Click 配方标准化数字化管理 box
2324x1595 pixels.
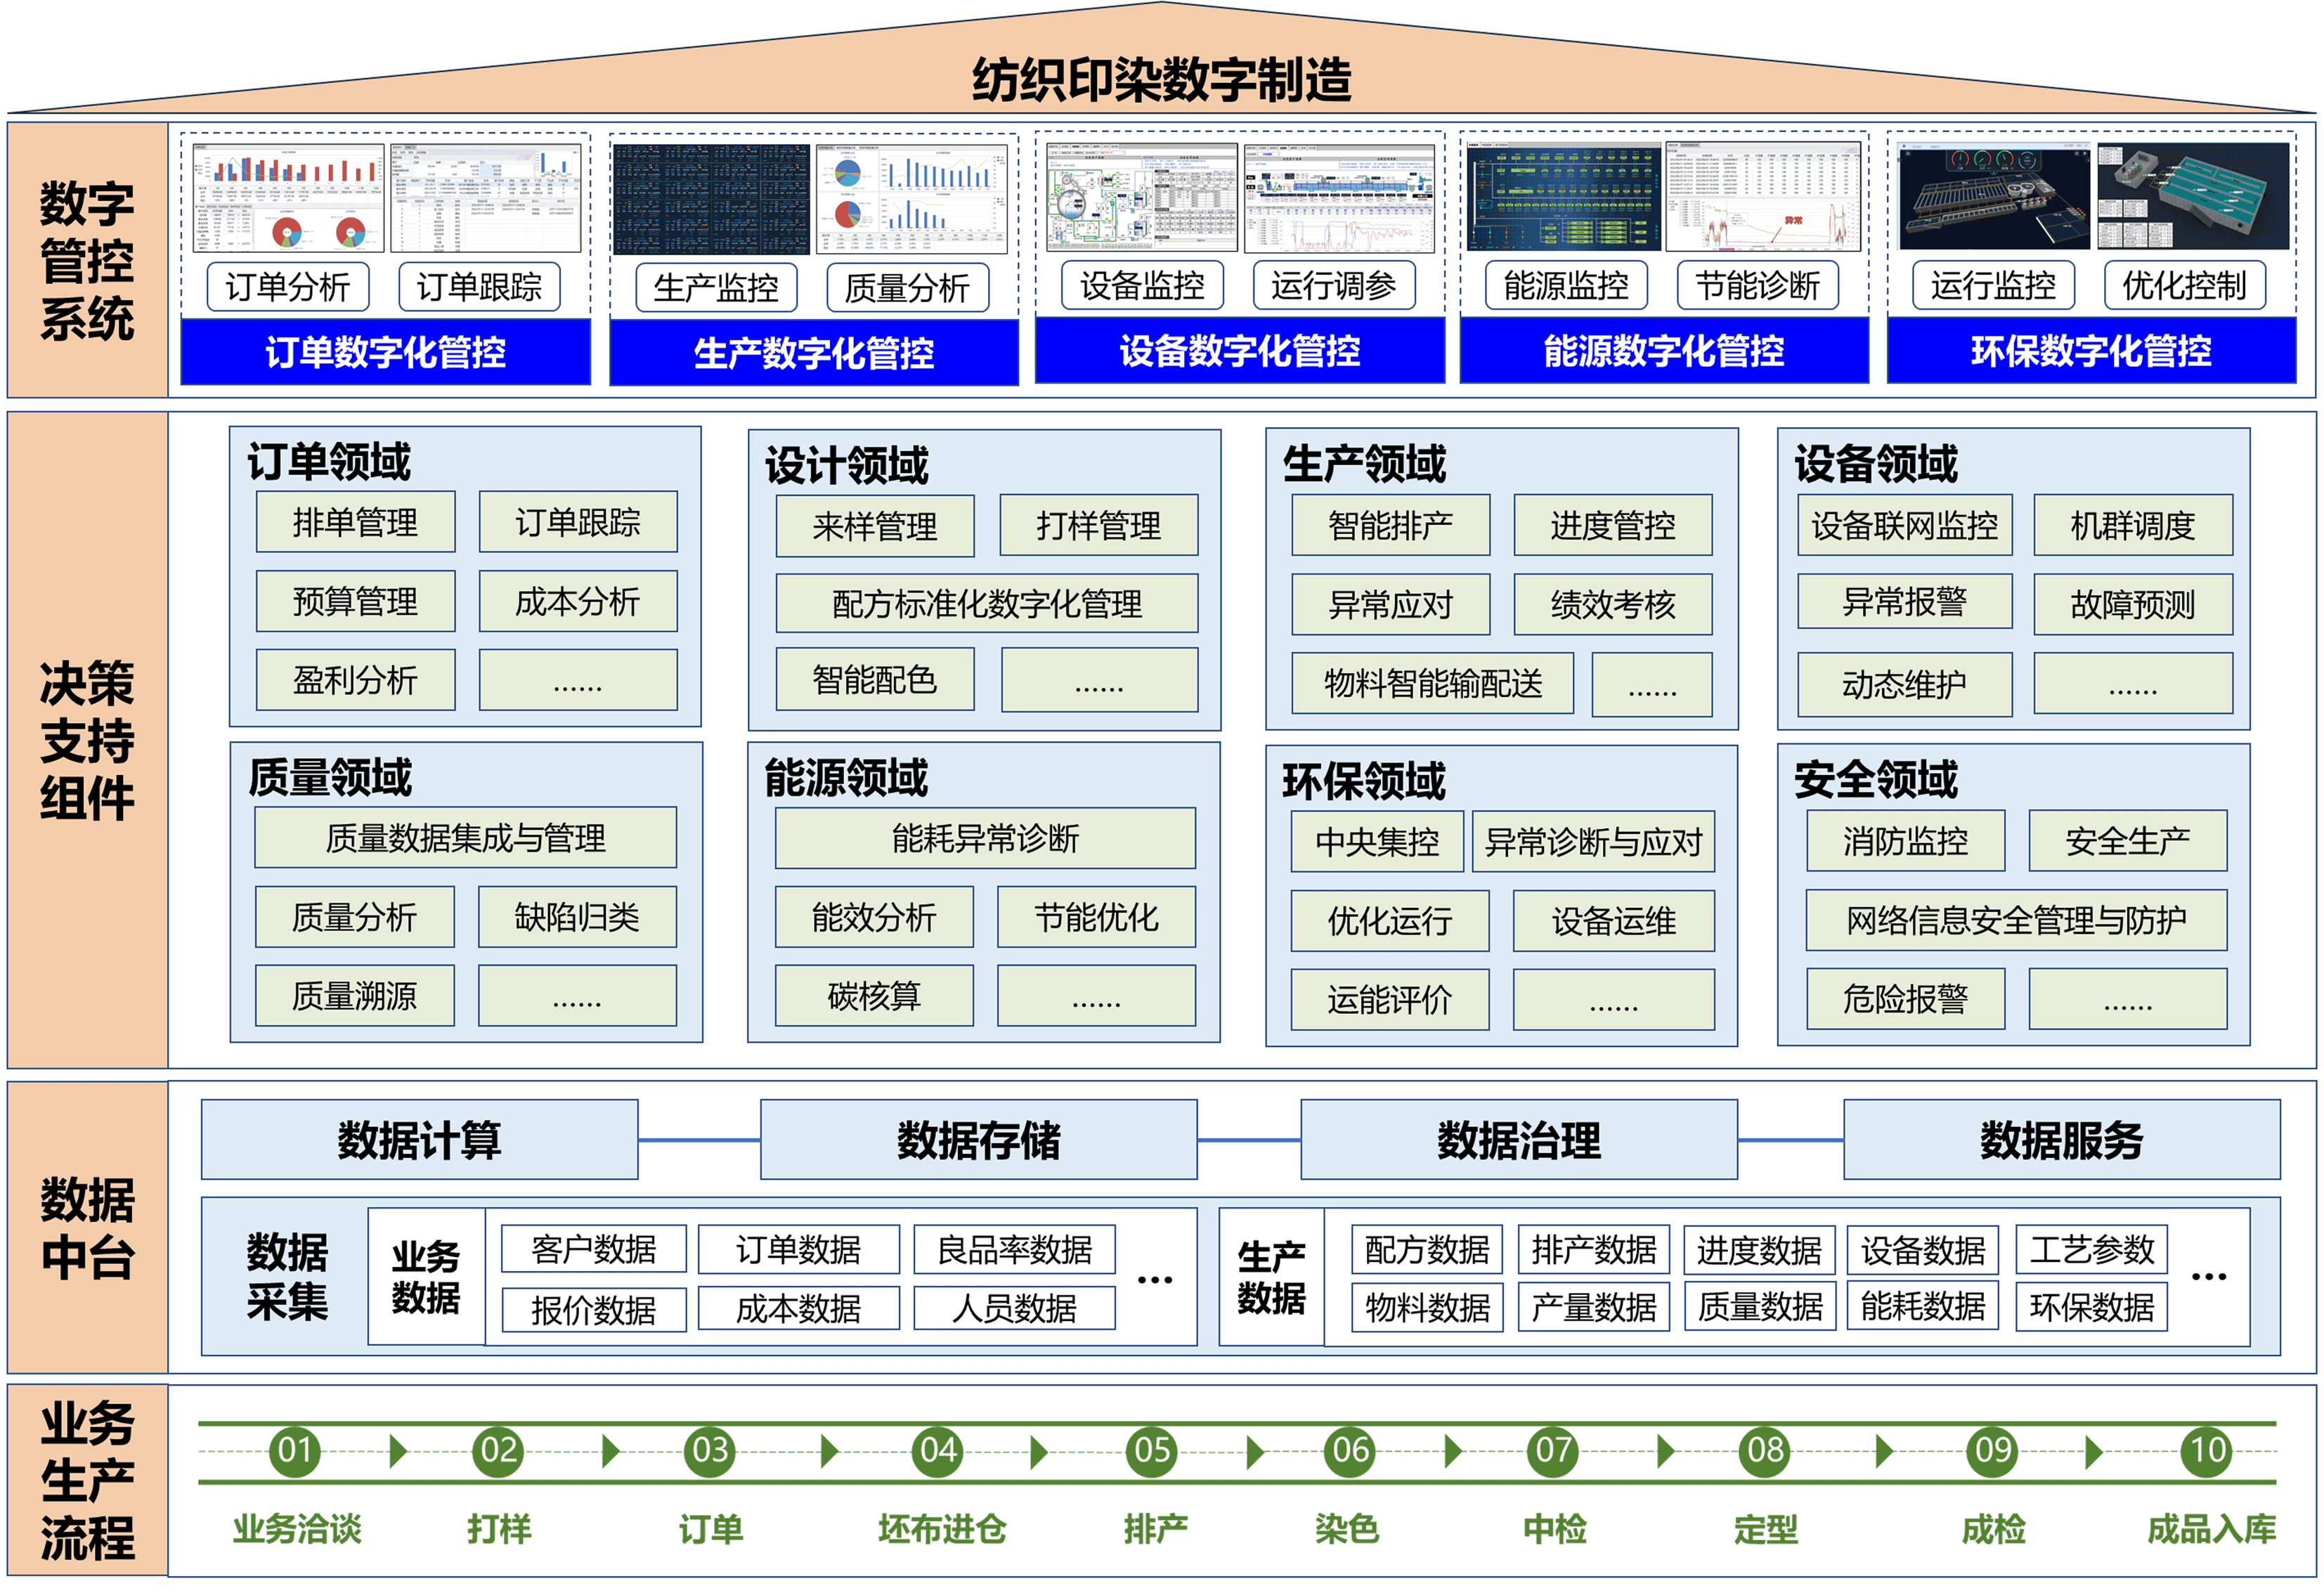coord(986,603)
